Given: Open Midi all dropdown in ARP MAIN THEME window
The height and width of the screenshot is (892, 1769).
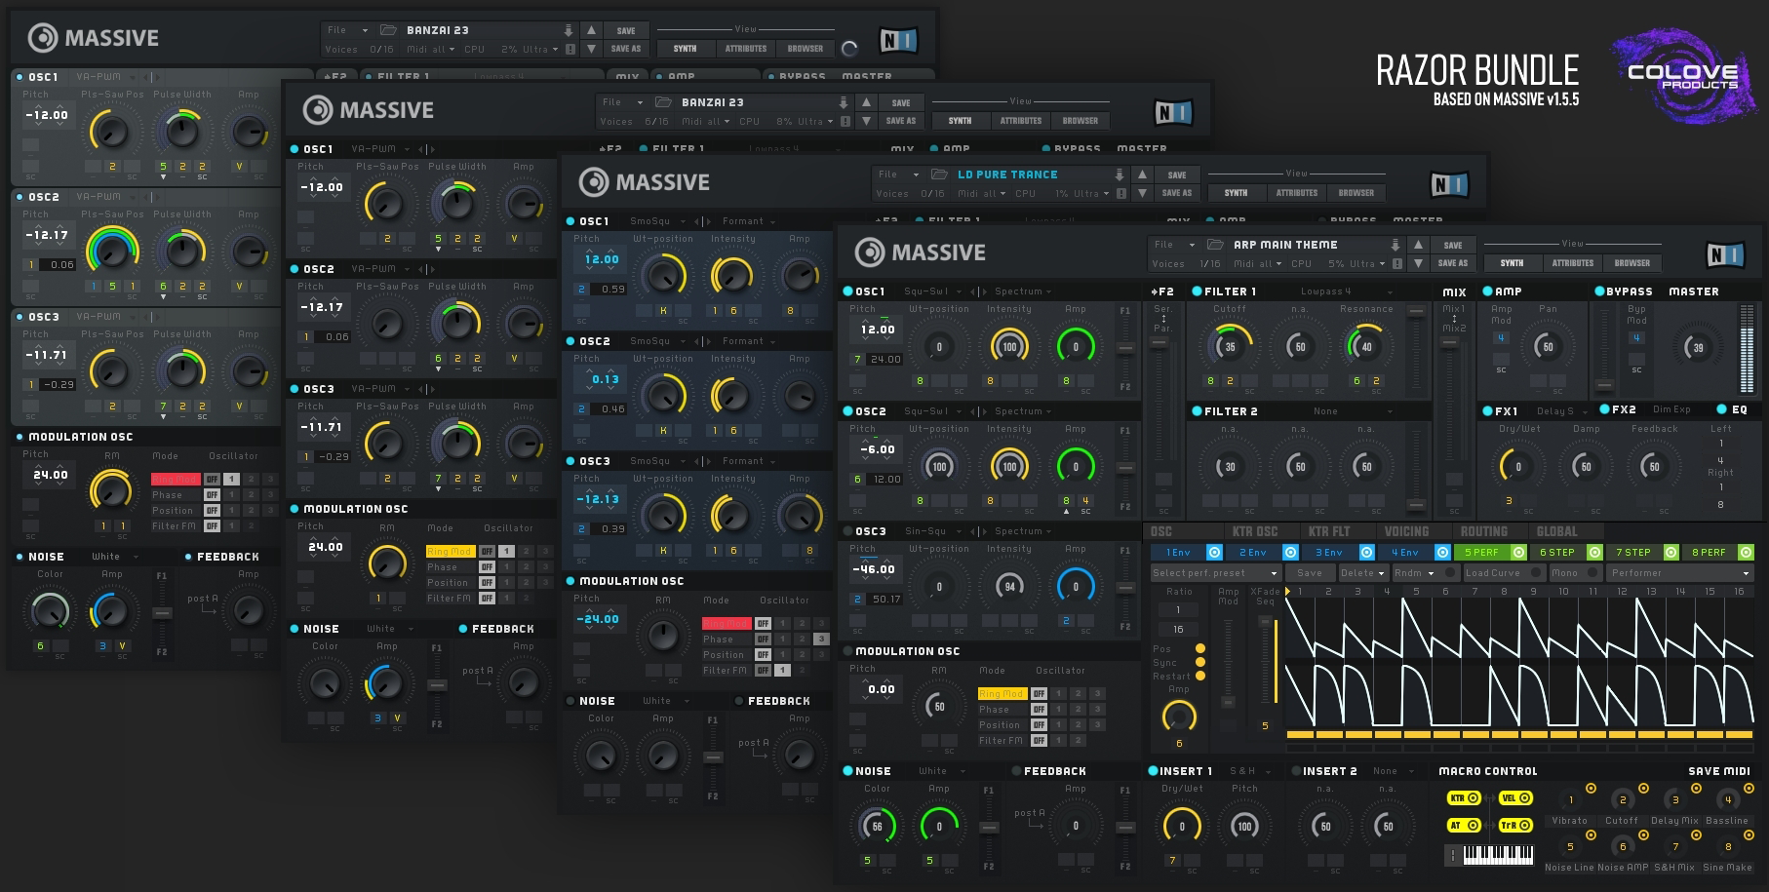Looking at the screenshot, I should tap(1257, 264).
